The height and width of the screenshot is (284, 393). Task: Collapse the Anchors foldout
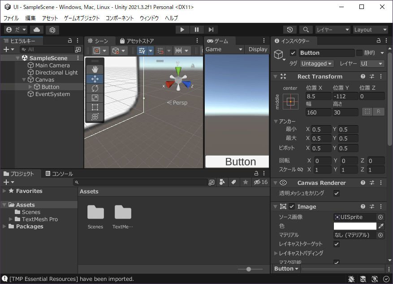[276, 122]
